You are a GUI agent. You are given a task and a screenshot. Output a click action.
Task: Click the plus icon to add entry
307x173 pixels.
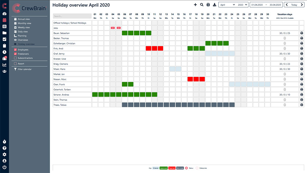click(x=195, y=5)
